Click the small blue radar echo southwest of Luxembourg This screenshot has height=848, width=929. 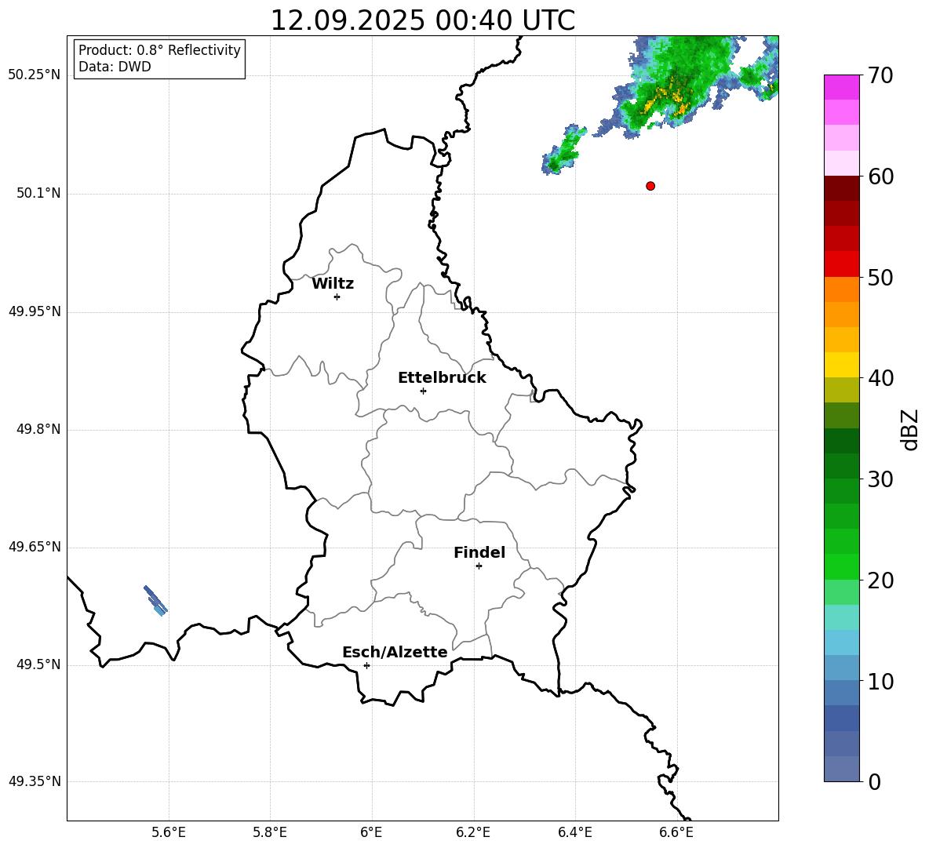[x=155, y=600]
